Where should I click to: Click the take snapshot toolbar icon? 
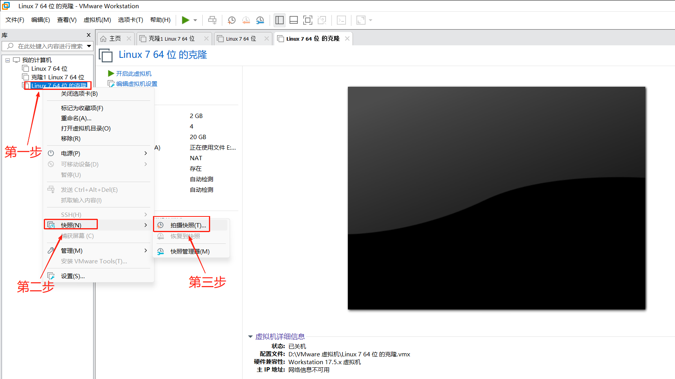(x=232, y=20)
